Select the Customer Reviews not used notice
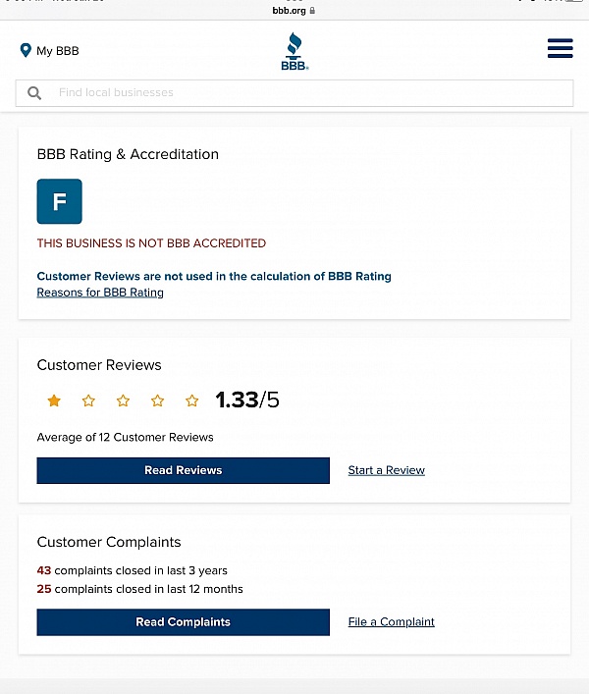 pyautogui.click(x=214, y=276)
